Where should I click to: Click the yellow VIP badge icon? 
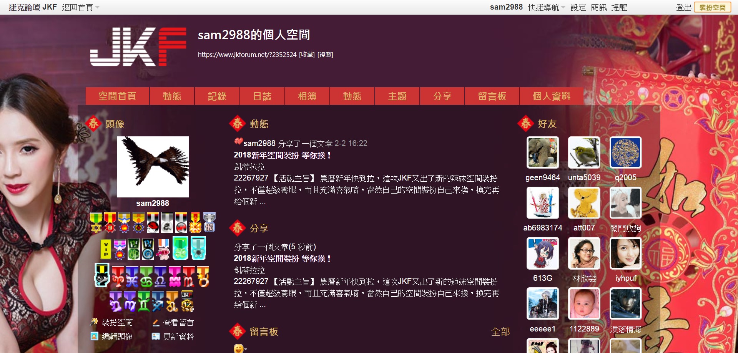(106, 249)
